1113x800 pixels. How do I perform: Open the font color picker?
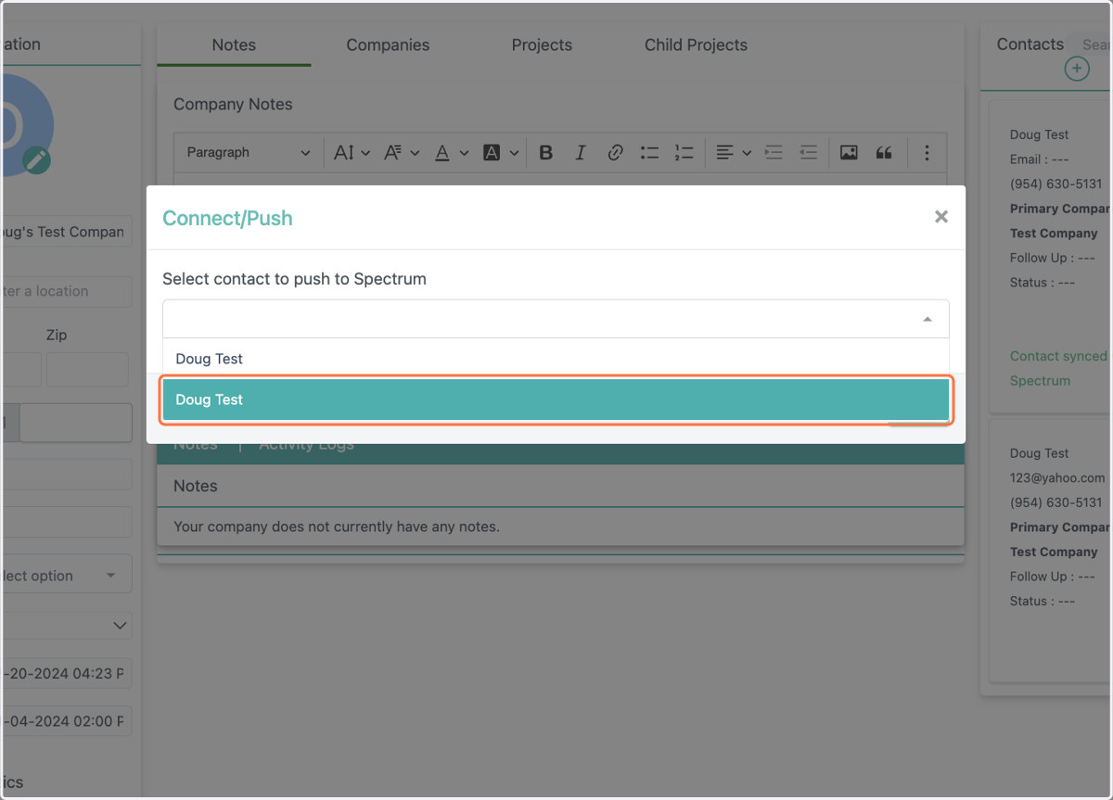coord(450,153)
